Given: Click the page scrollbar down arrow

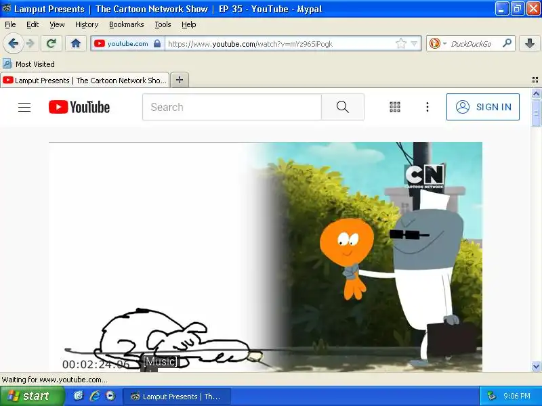Looking at the screenshot, I should pyautogui.click(x=536, y=366).
